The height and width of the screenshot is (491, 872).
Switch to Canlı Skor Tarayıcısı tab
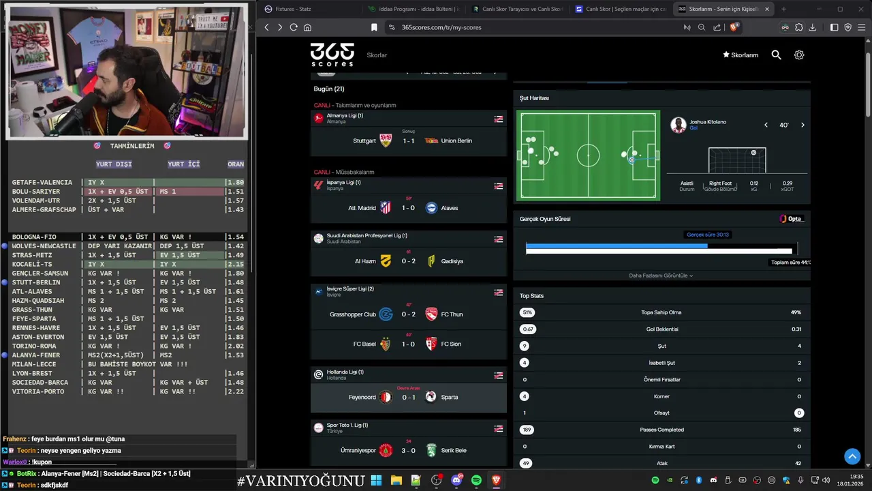pyautogui.click(x=516, y=9)
